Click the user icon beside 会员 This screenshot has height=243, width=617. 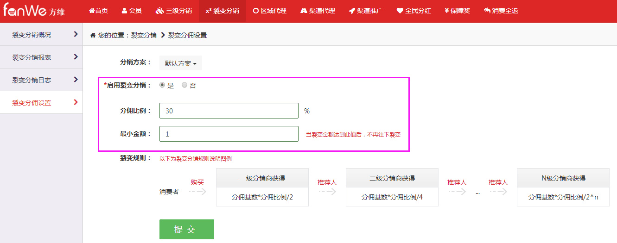(124, 11)
